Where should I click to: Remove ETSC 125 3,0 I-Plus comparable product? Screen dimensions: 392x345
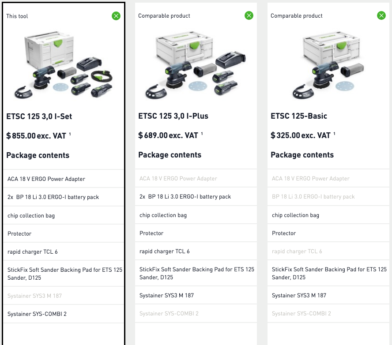pyautogui.click(x=249, y=15)
